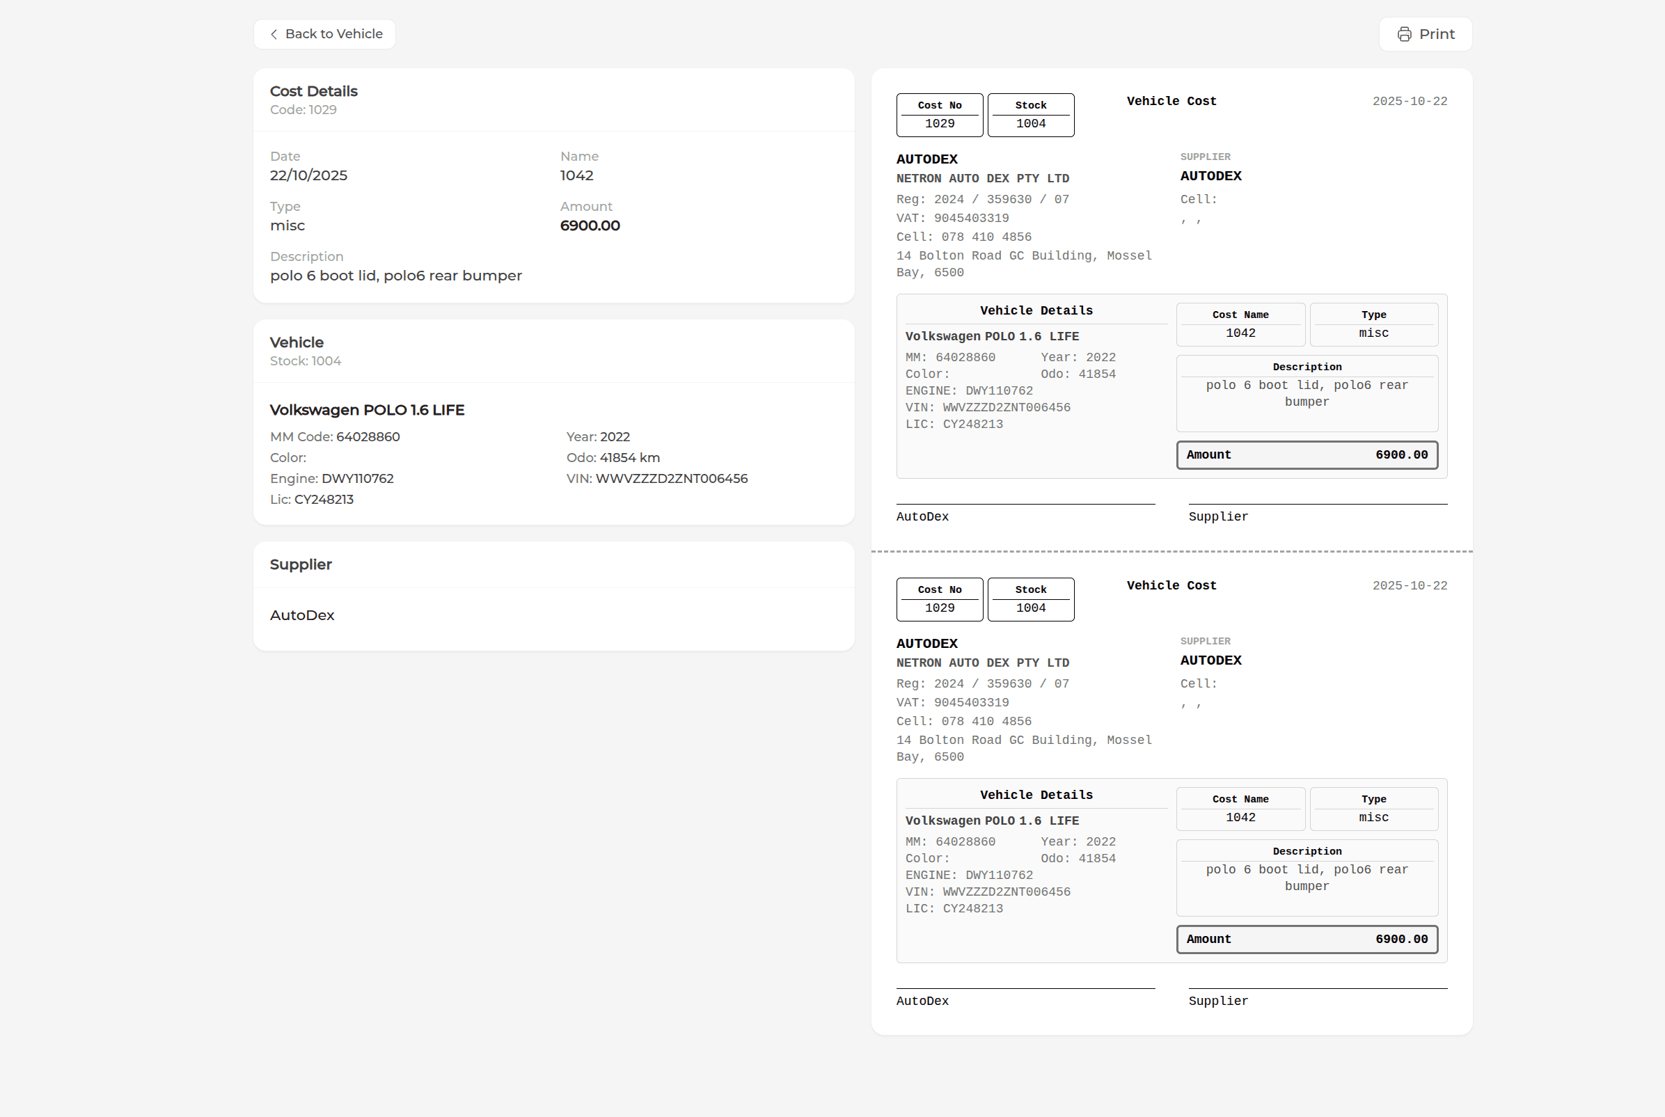Select the Amount 6900.00 field in preview
The height and width of the screenshot is (1117, 1665).
[1307, 454]
